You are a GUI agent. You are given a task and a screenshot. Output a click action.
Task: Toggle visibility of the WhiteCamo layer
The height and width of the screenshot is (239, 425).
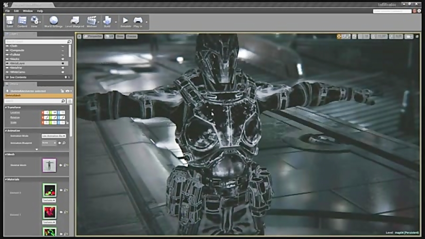(62, 72)
